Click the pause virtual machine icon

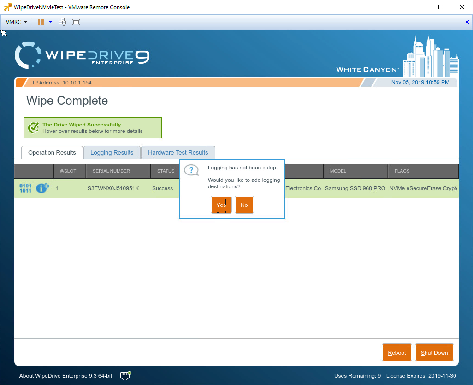click(x=41, y=22)
